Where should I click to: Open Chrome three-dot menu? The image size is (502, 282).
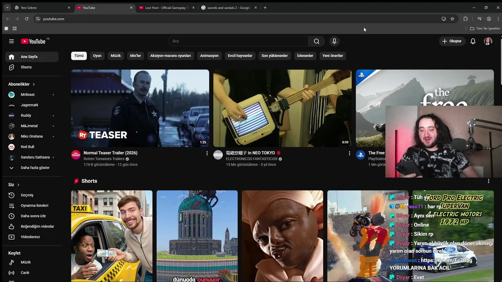(x=498, y=19)
